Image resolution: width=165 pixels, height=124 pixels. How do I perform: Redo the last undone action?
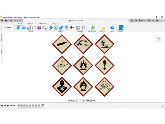[x=20, y=20]
